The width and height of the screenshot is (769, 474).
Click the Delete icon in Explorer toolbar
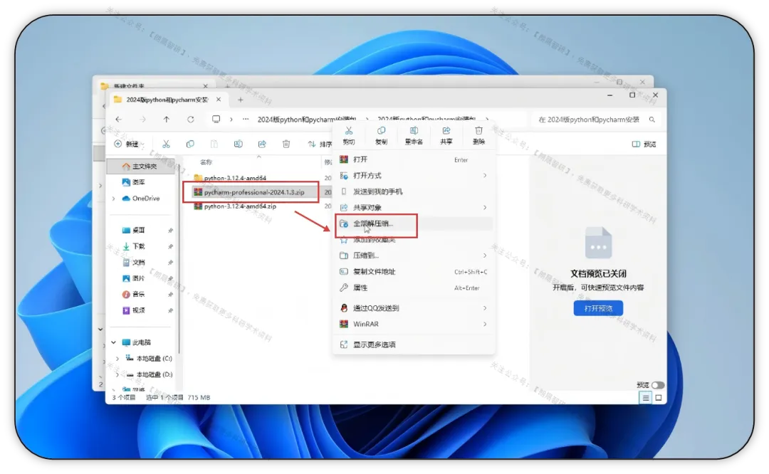coord(286,144)
